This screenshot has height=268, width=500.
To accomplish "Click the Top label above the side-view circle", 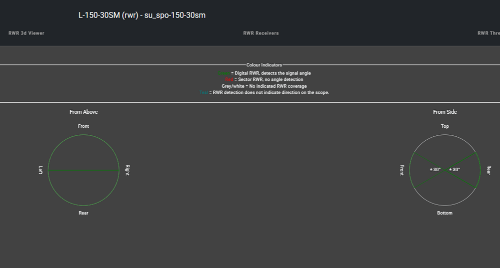I will point(444,126).
